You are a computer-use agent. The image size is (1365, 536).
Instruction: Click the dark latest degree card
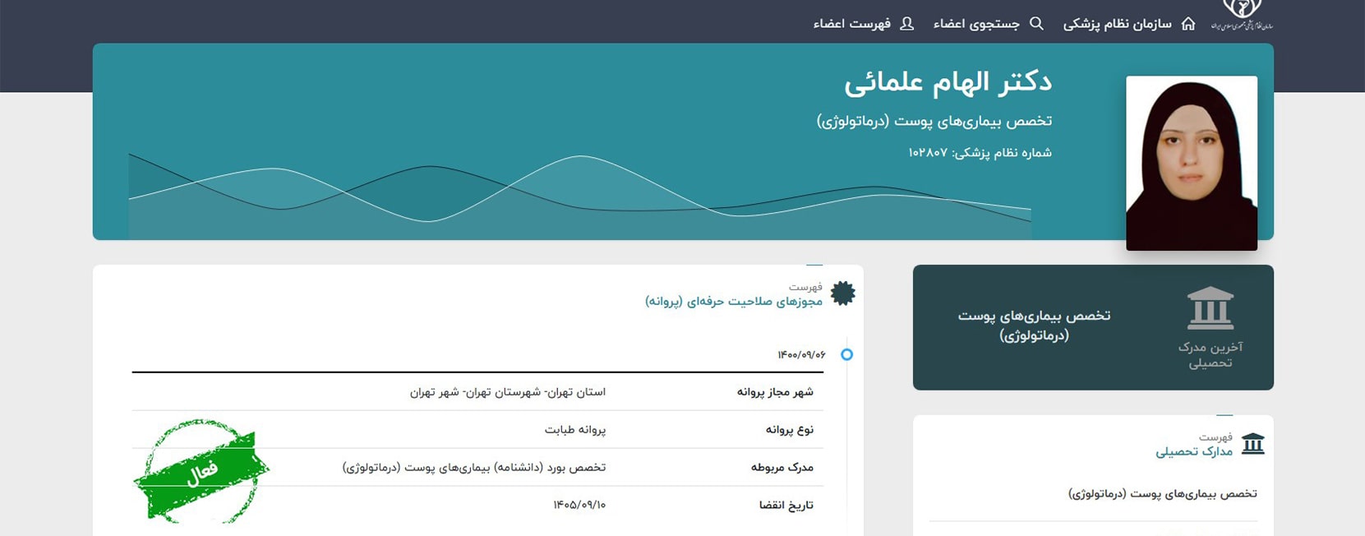1092,327
